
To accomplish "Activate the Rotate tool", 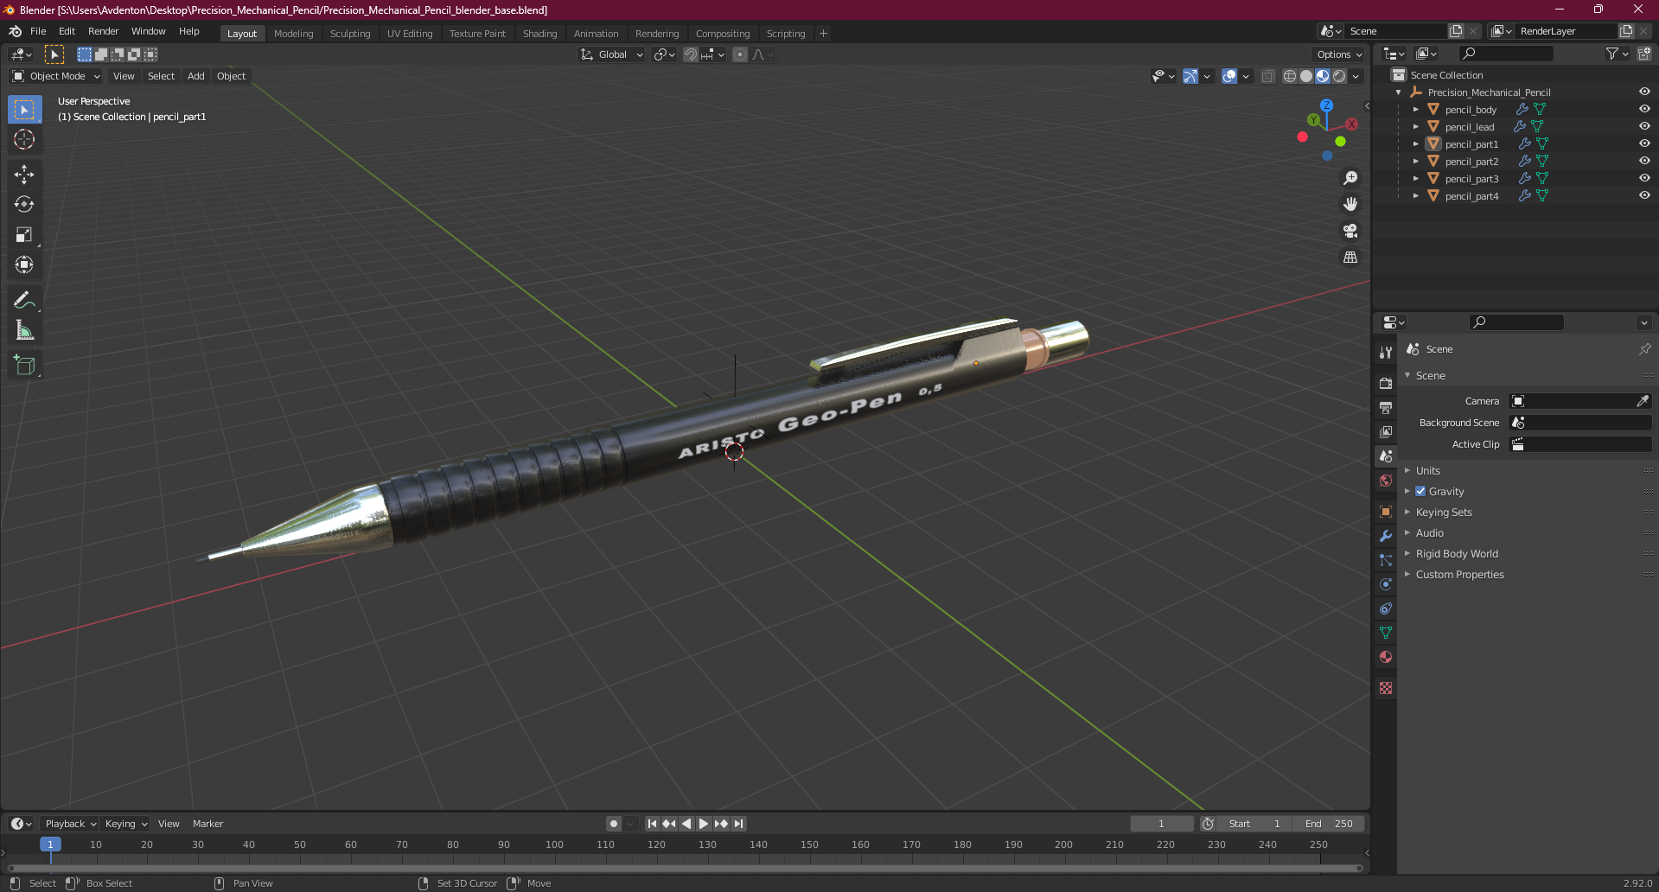I will [24, 205].
